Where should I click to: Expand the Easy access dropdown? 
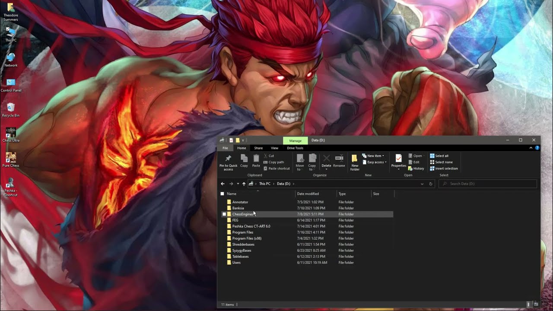[385, 162]
